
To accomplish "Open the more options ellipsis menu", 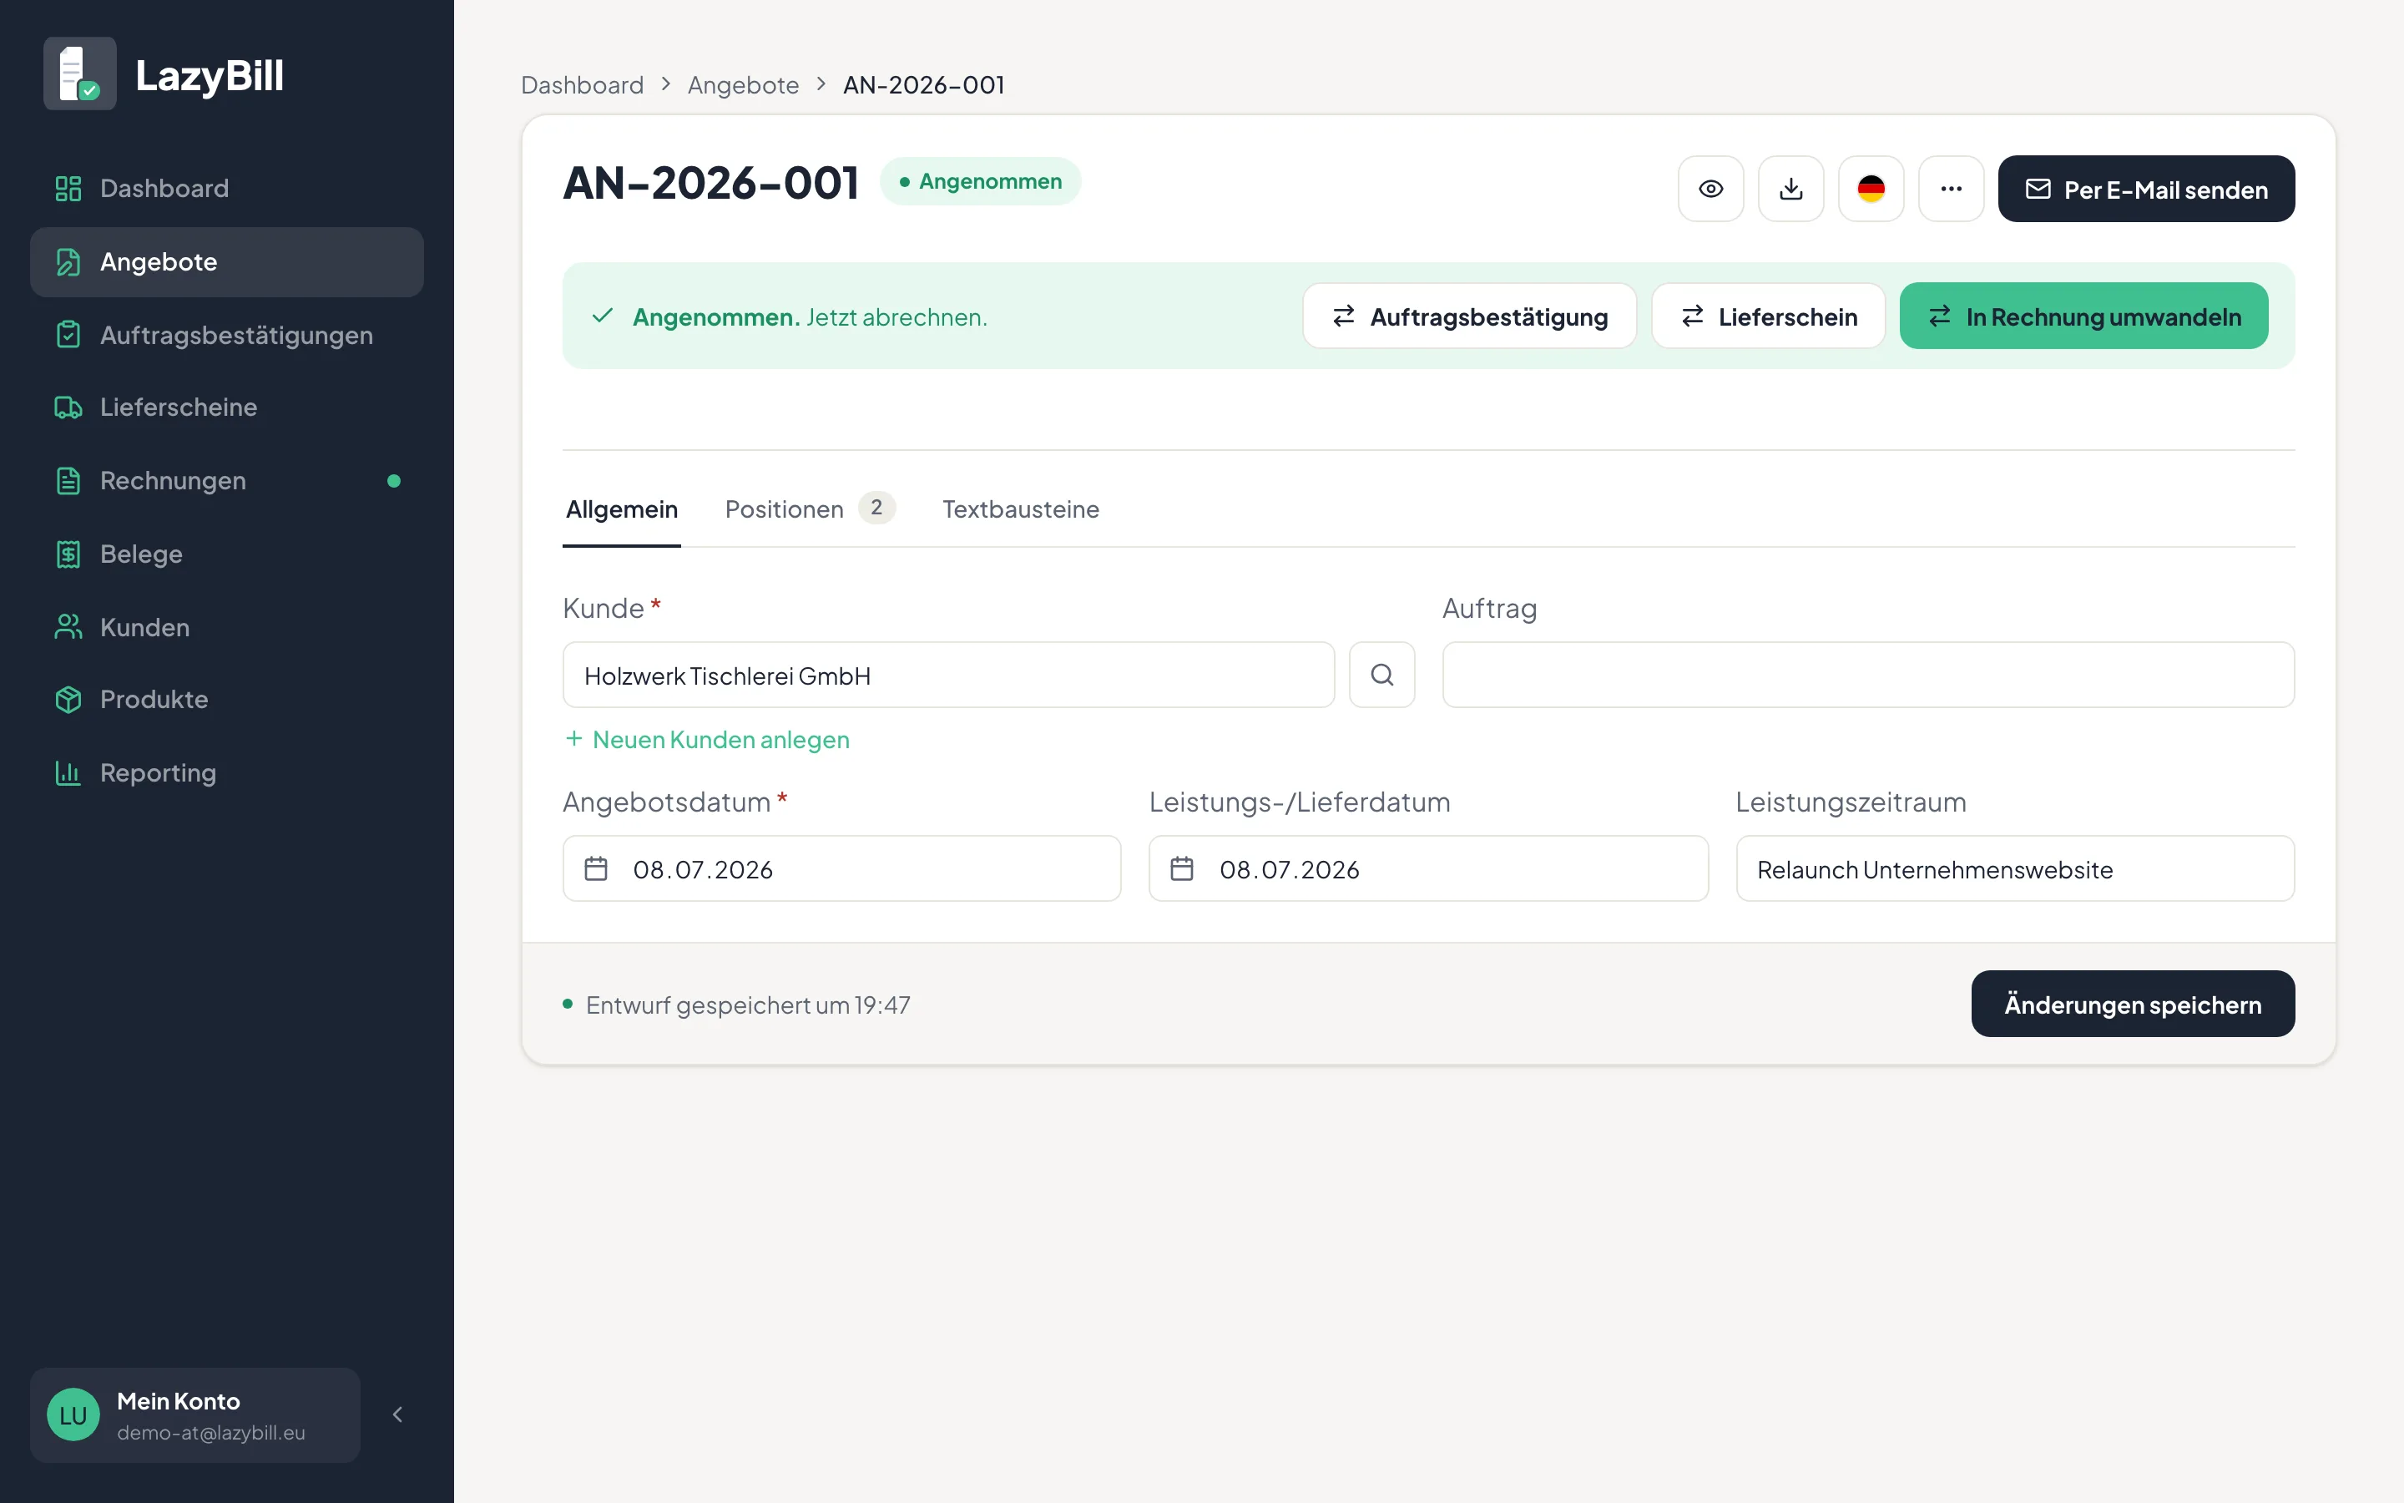I will pyautogui.click(x=1951, y=189).
